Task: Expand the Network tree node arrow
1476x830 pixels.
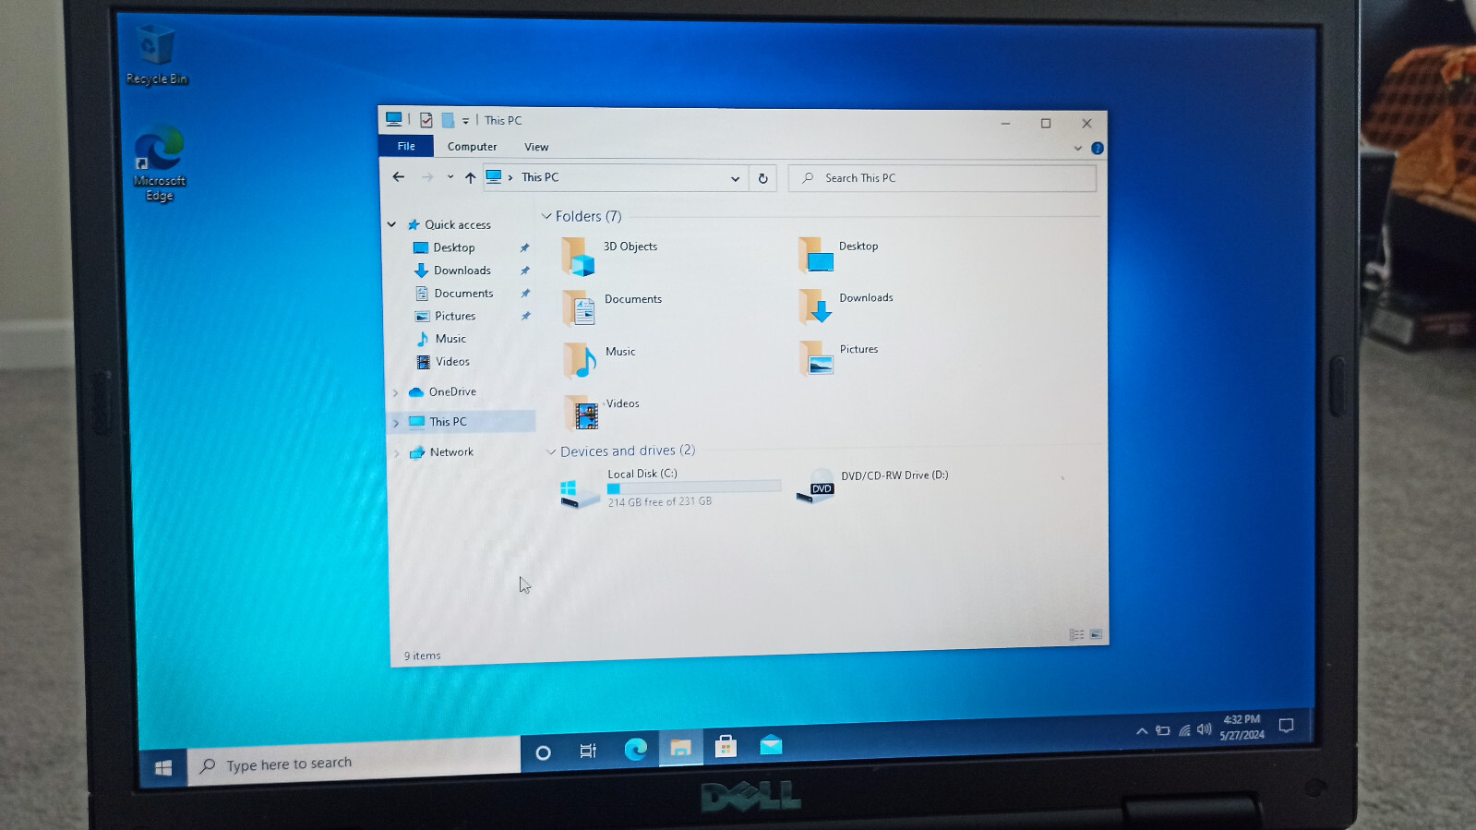Action: click(398, 453)
